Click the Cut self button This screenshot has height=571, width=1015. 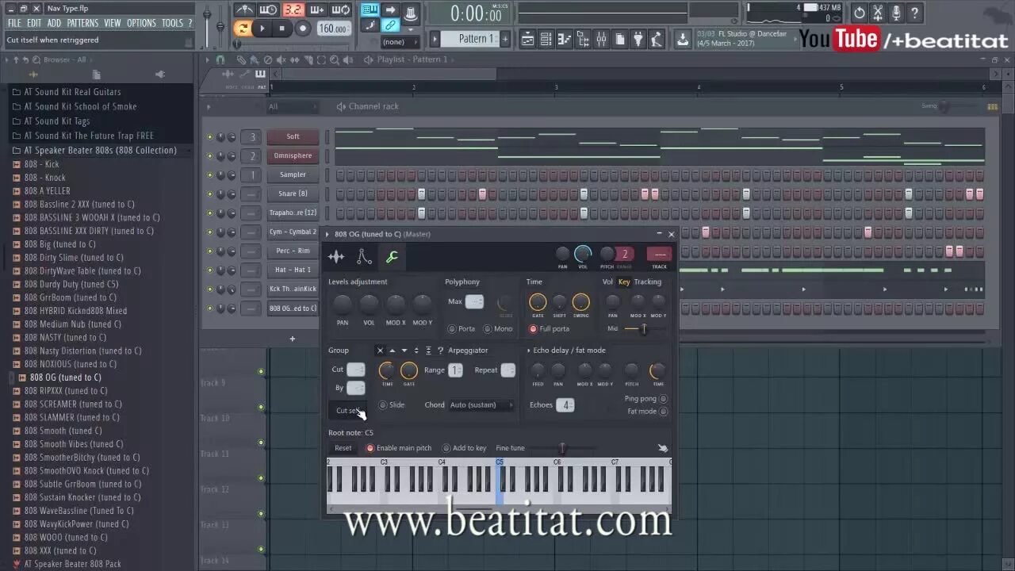(347, 410)
